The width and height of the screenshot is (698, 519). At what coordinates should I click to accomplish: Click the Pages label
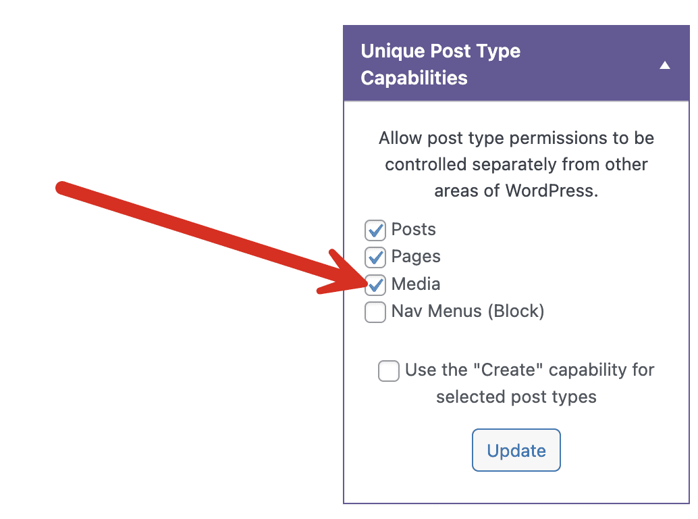(x=415, y=257)
